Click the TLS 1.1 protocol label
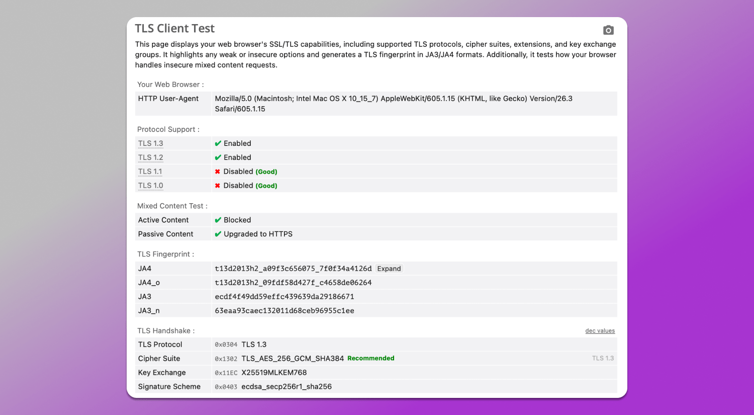The width and height of the screenshot is (754, 415). point(150,172)
